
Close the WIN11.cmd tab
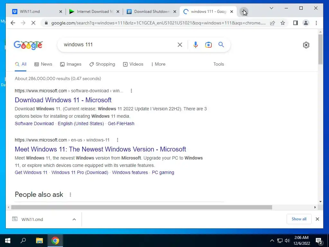pyautogui.click(x=61, y=12)
